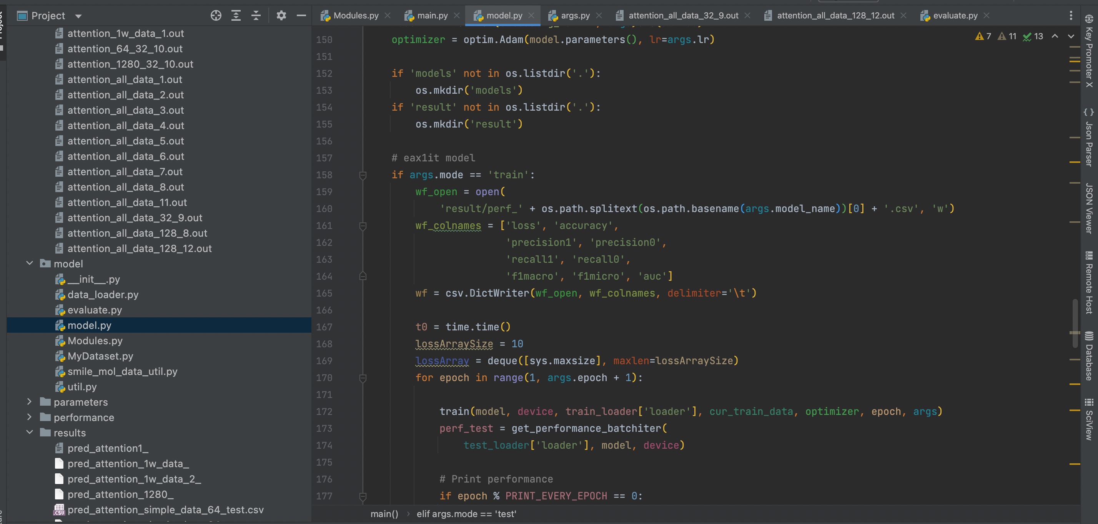Close the model.py editor tab
The width and height of the screenshot is (1098, 524).
click(x=531, y=16)
